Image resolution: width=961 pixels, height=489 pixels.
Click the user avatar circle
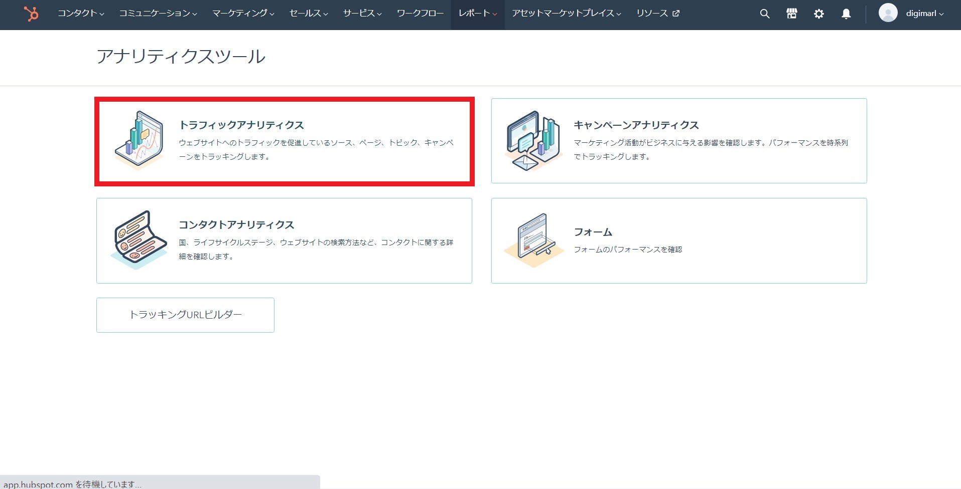(x=888, y=13)
